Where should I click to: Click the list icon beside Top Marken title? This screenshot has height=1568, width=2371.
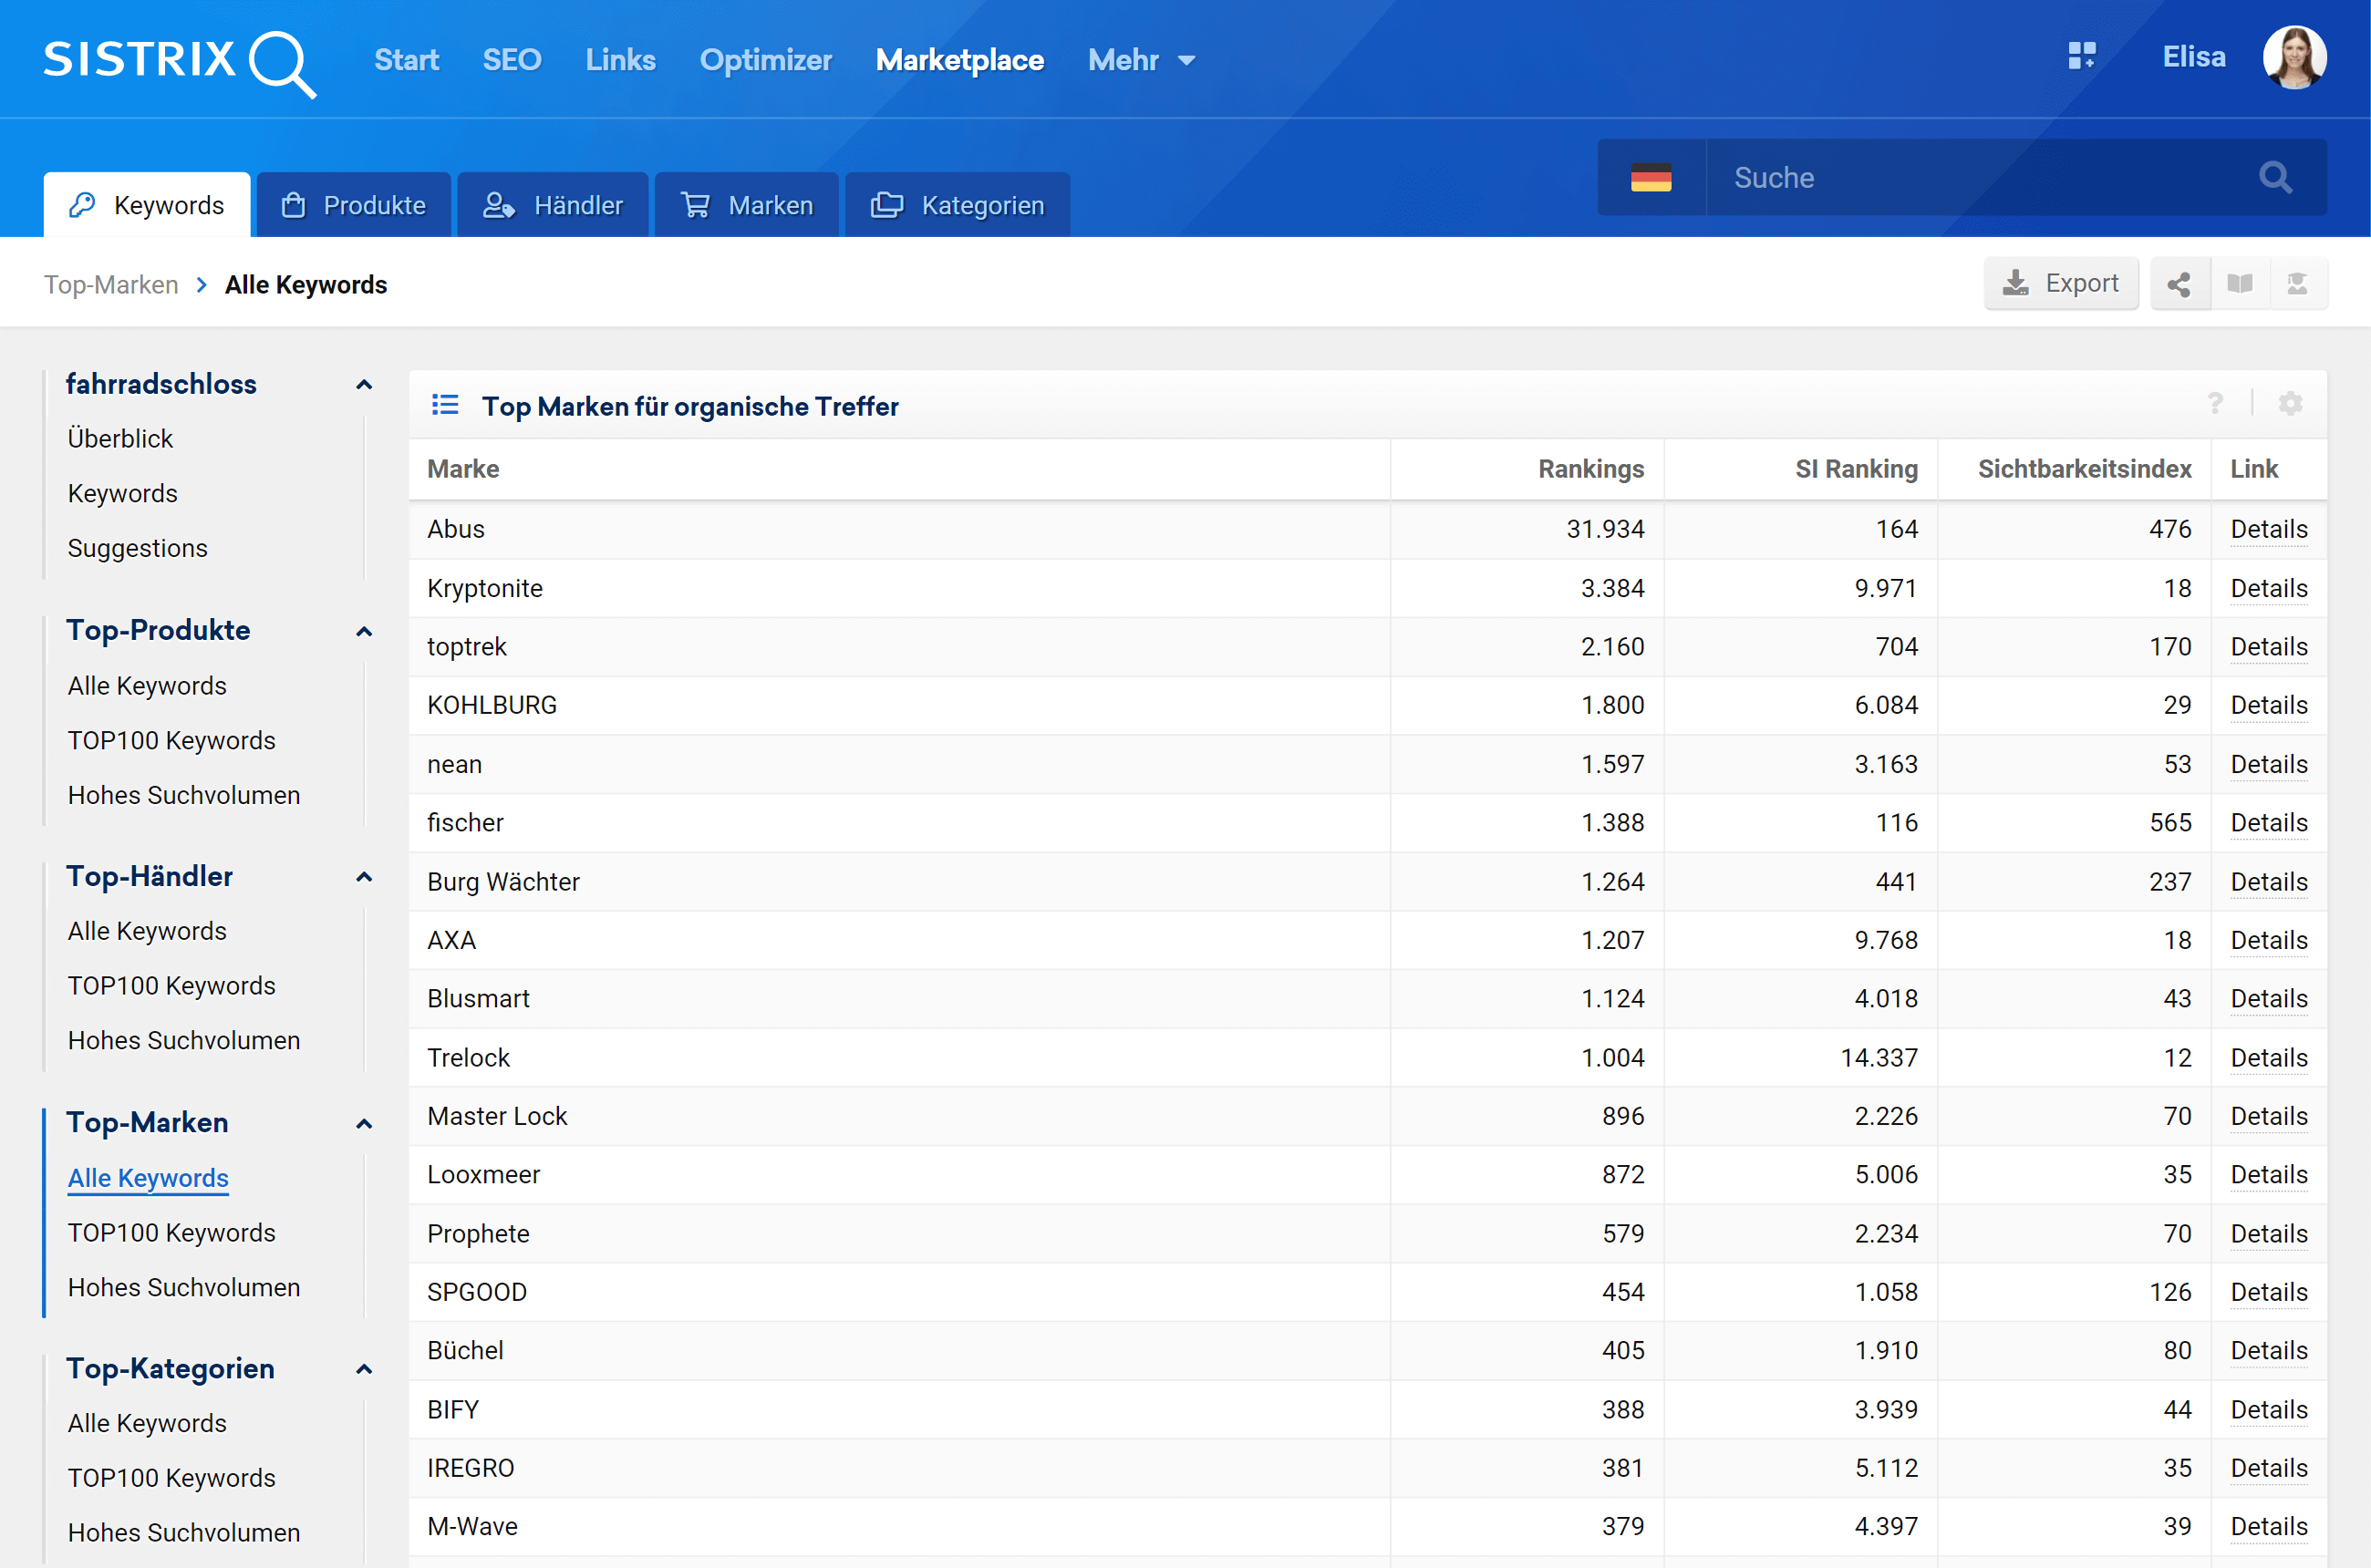tap(445, 405)
